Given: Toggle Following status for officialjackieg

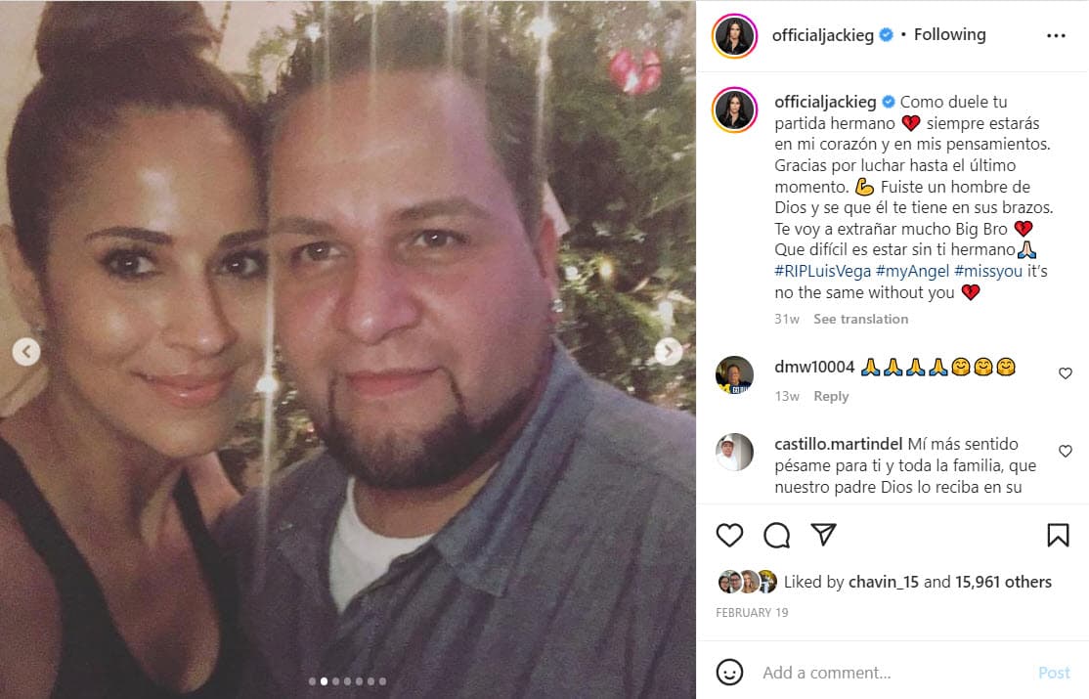Looking at the screenshot, I should click(x=949, y=33).
